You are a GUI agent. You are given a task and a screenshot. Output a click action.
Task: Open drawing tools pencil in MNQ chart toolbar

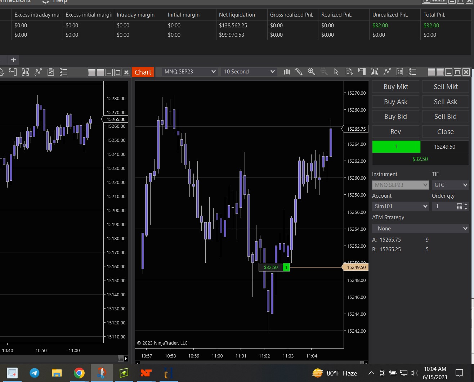coord(299,72)
